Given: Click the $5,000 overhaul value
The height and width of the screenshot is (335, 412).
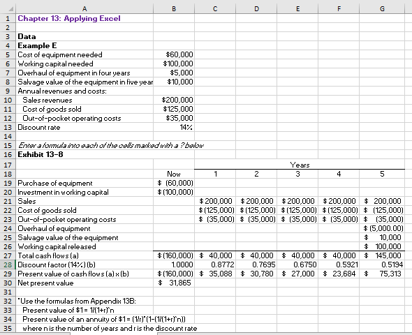Looking at the screenshot, I should tap(174, 73).
